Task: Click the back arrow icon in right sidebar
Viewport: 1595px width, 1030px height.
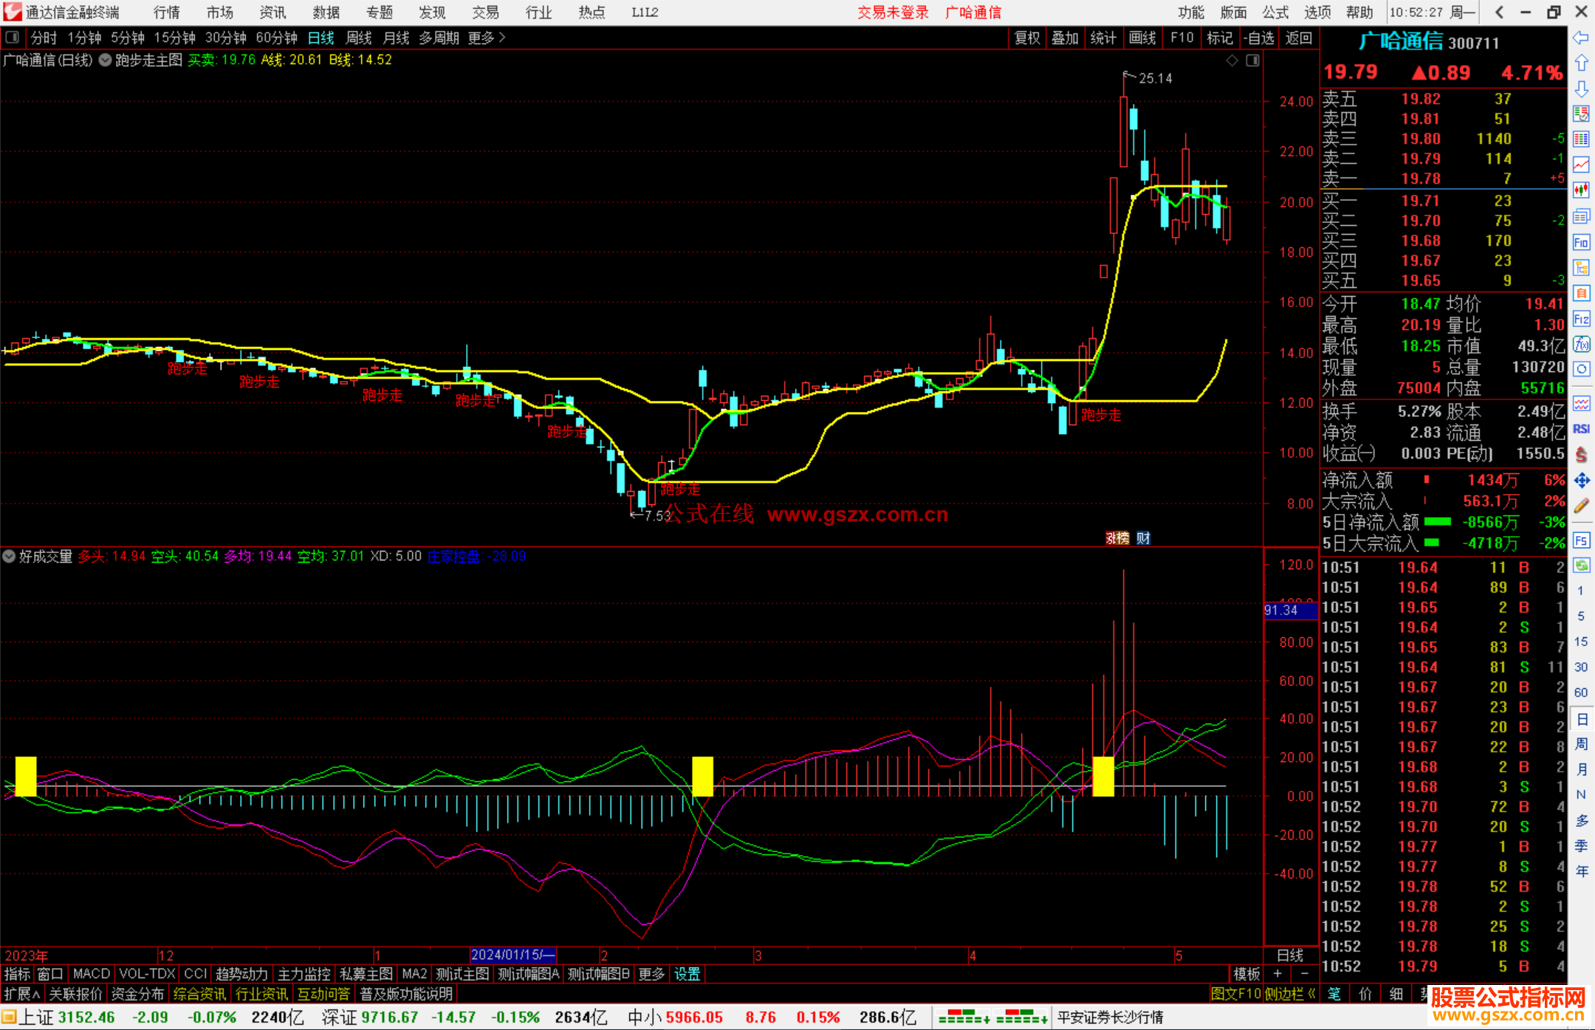Action: (1581, 38)
